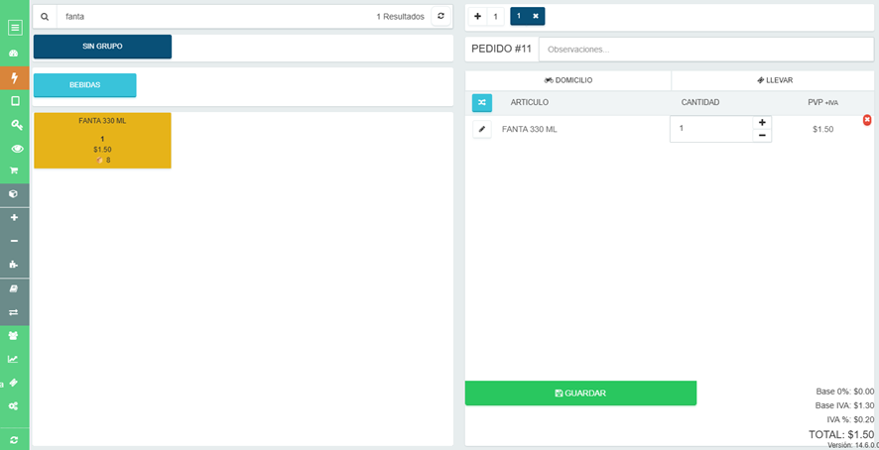This screenshot has width=879, height=450.
Task: Edit the FANTA 330 ML line with pencil
Action: (482, 130)
